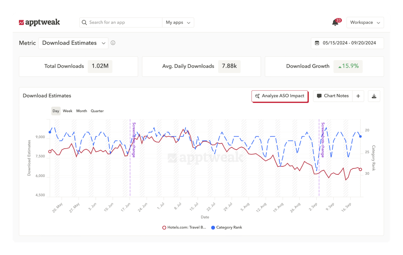Click the speech bubble icon on Chart Notes
Screen dimensions: 403x255
click(x=319, y=96)
